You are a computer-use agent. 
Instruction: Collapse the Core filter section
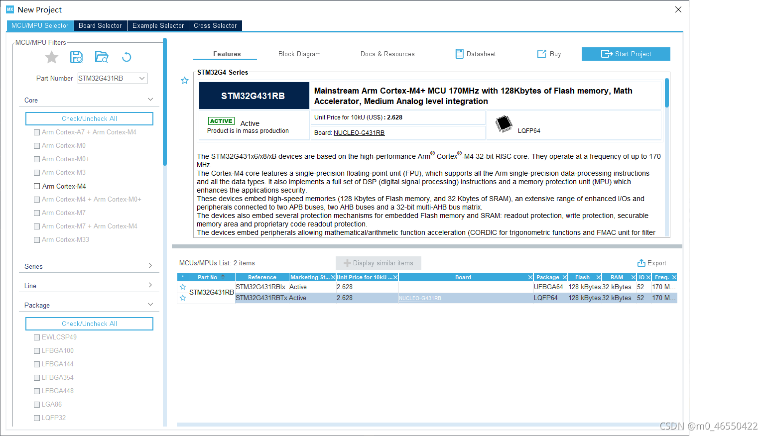[x=150, y=100]
